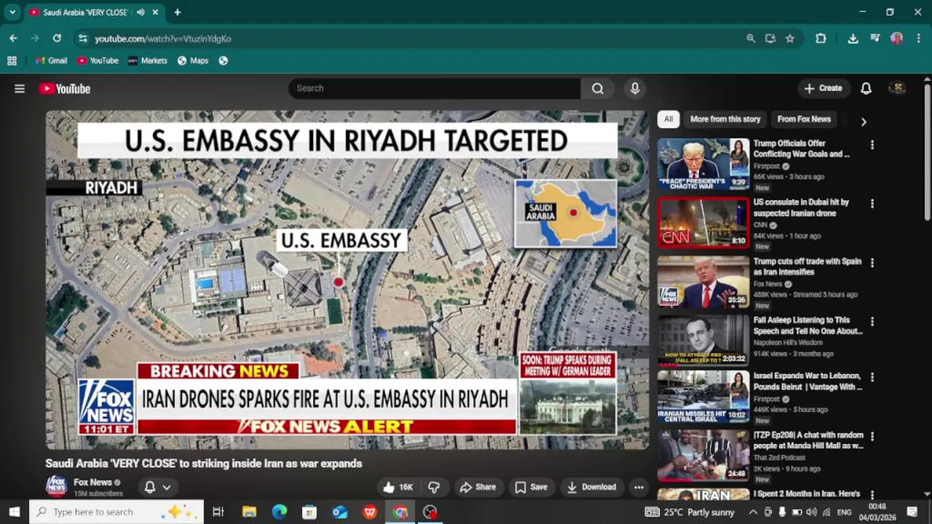Show Chrome downloads

tap(853, 39)
